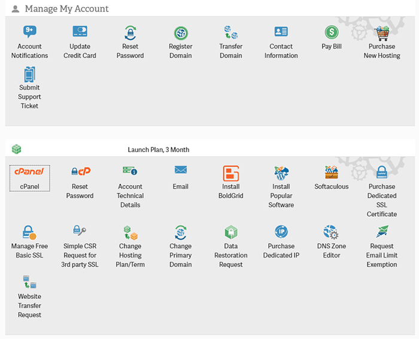Open Account Technical Details

click(130, 172)
